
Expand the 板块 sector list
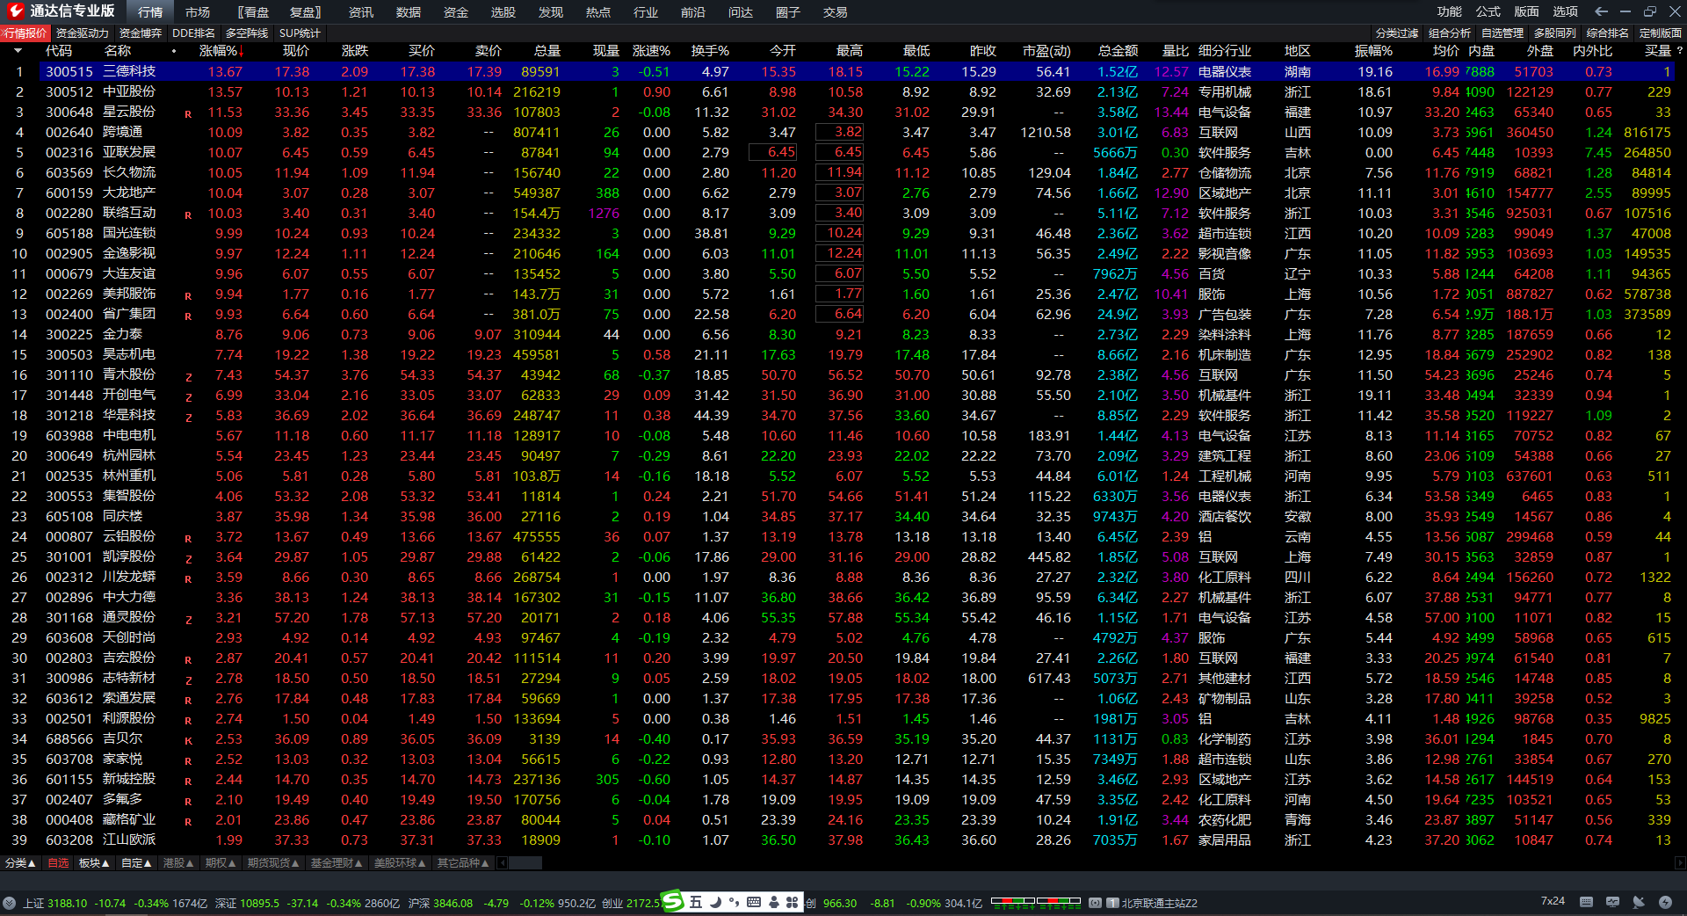coord(94,863)
